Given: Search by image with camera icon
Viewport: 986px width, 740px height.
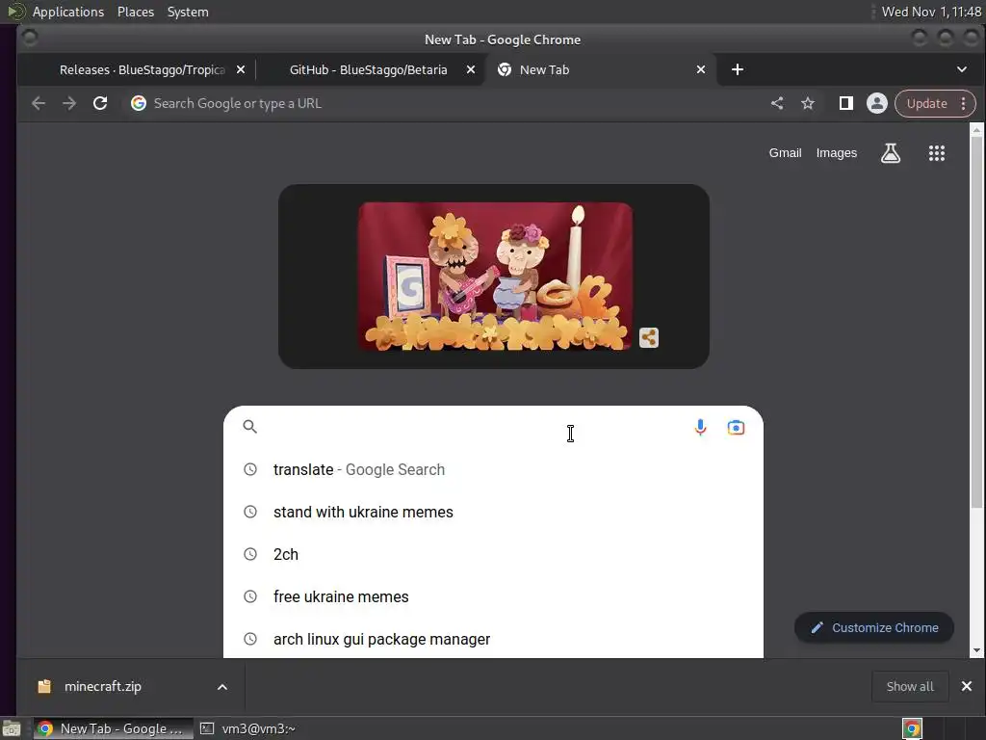Looking at the screenshot, I should pyautogui.click(x=736, y=427).
